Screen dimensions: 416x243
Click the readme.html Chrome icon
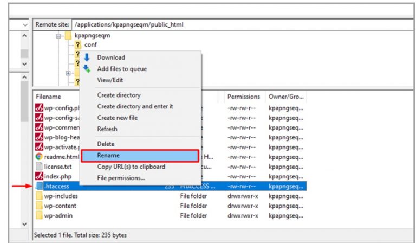[39, 156]
